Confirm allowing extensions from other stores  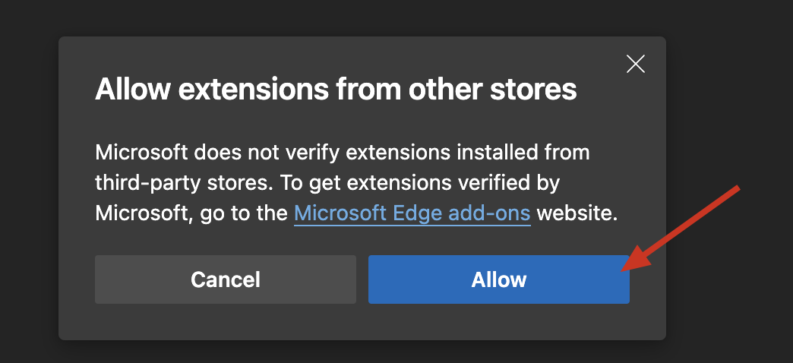(x=498, y=279)
